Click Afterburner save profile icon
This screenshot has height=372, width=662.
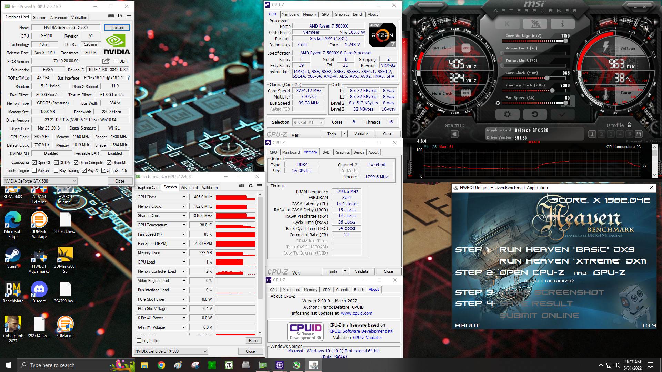pos(639,134)
